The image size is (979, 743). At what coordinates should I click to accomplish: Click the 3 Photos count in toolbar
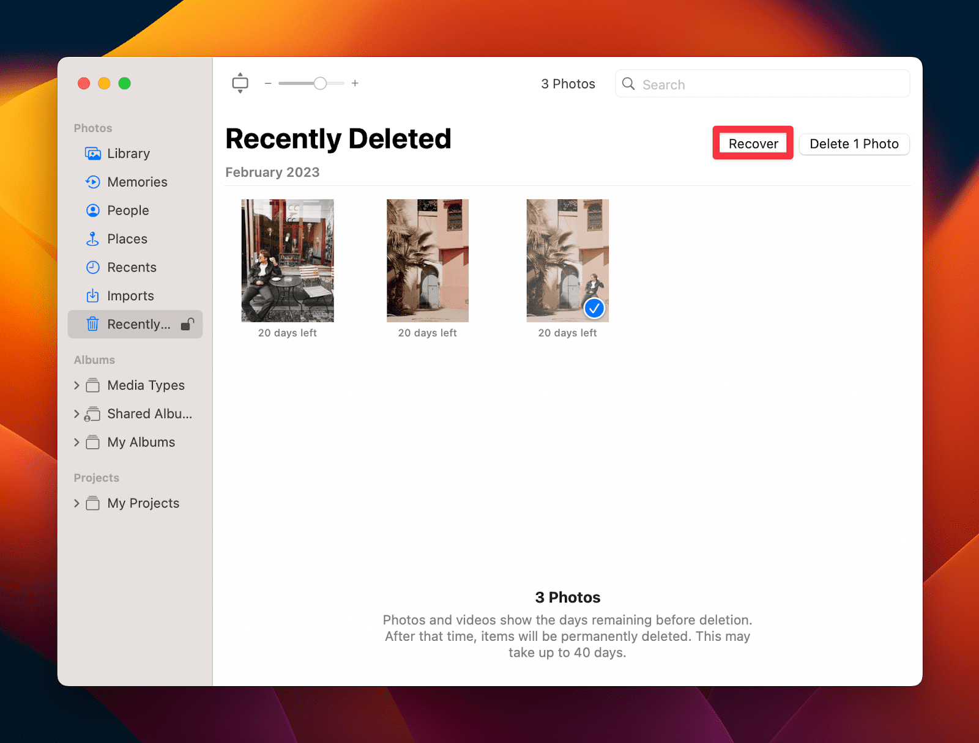[x=568, y=84]
